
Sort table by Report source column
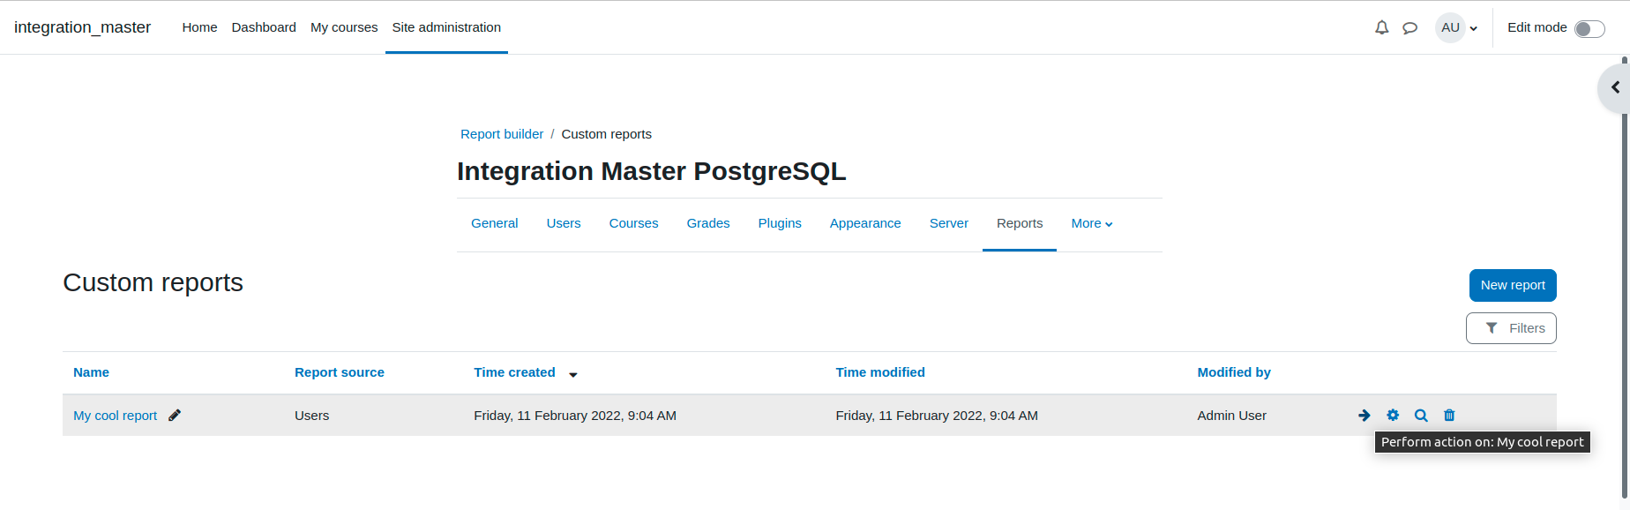point(340,372)
